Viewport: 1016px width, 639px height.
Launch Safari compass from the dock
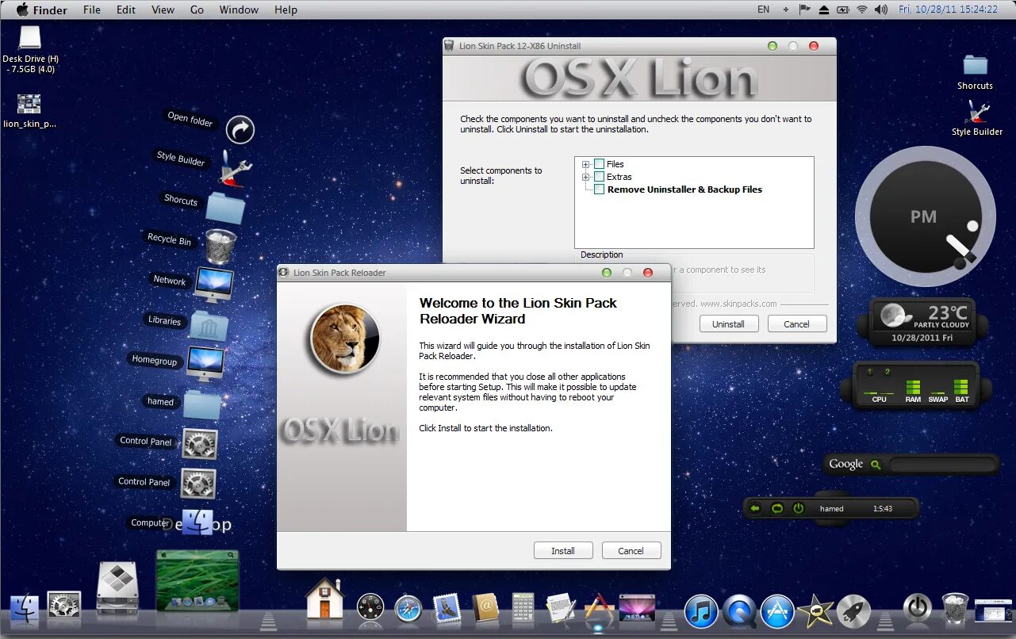(x=408, y=608)
